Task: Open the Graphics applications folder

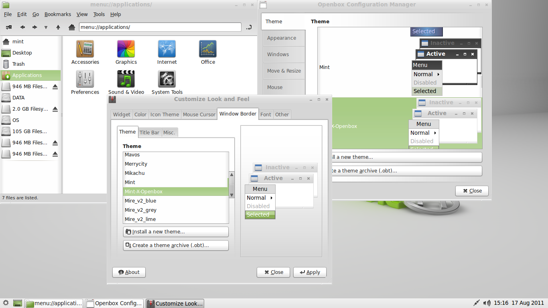Action: [x=126, y=49]
